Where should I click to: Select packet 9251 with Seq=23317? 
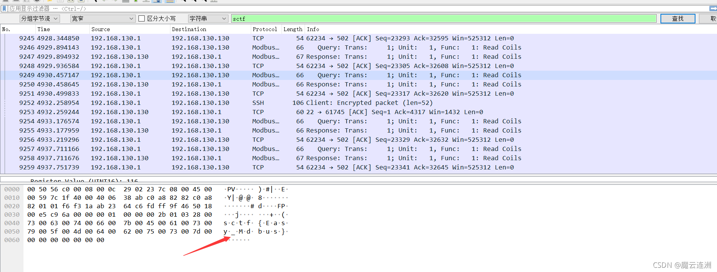[358, 94]
